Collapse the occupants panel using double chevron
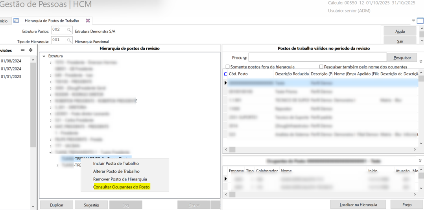Viewport: 426px width, 210px height. pyautogui.click(x=420, y=161)
